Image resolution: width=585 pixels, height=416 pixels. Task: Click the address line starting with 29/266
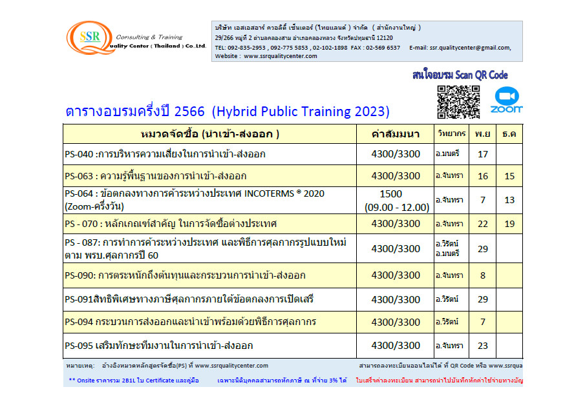(x=304, y=38)
